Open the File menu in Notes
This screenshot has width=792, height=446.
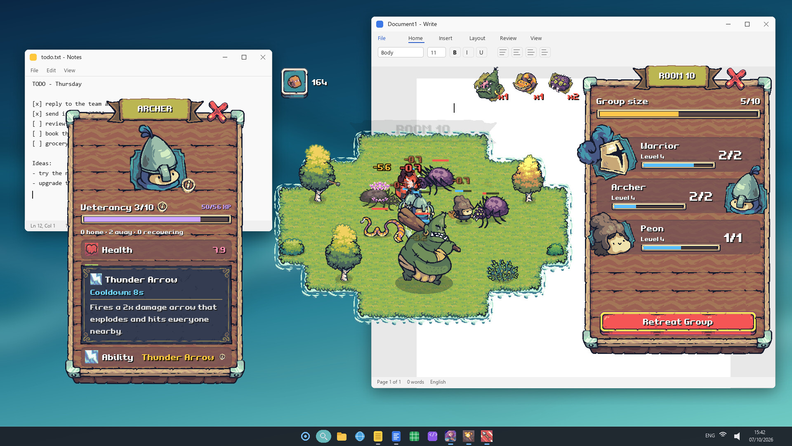pos(34,70)
